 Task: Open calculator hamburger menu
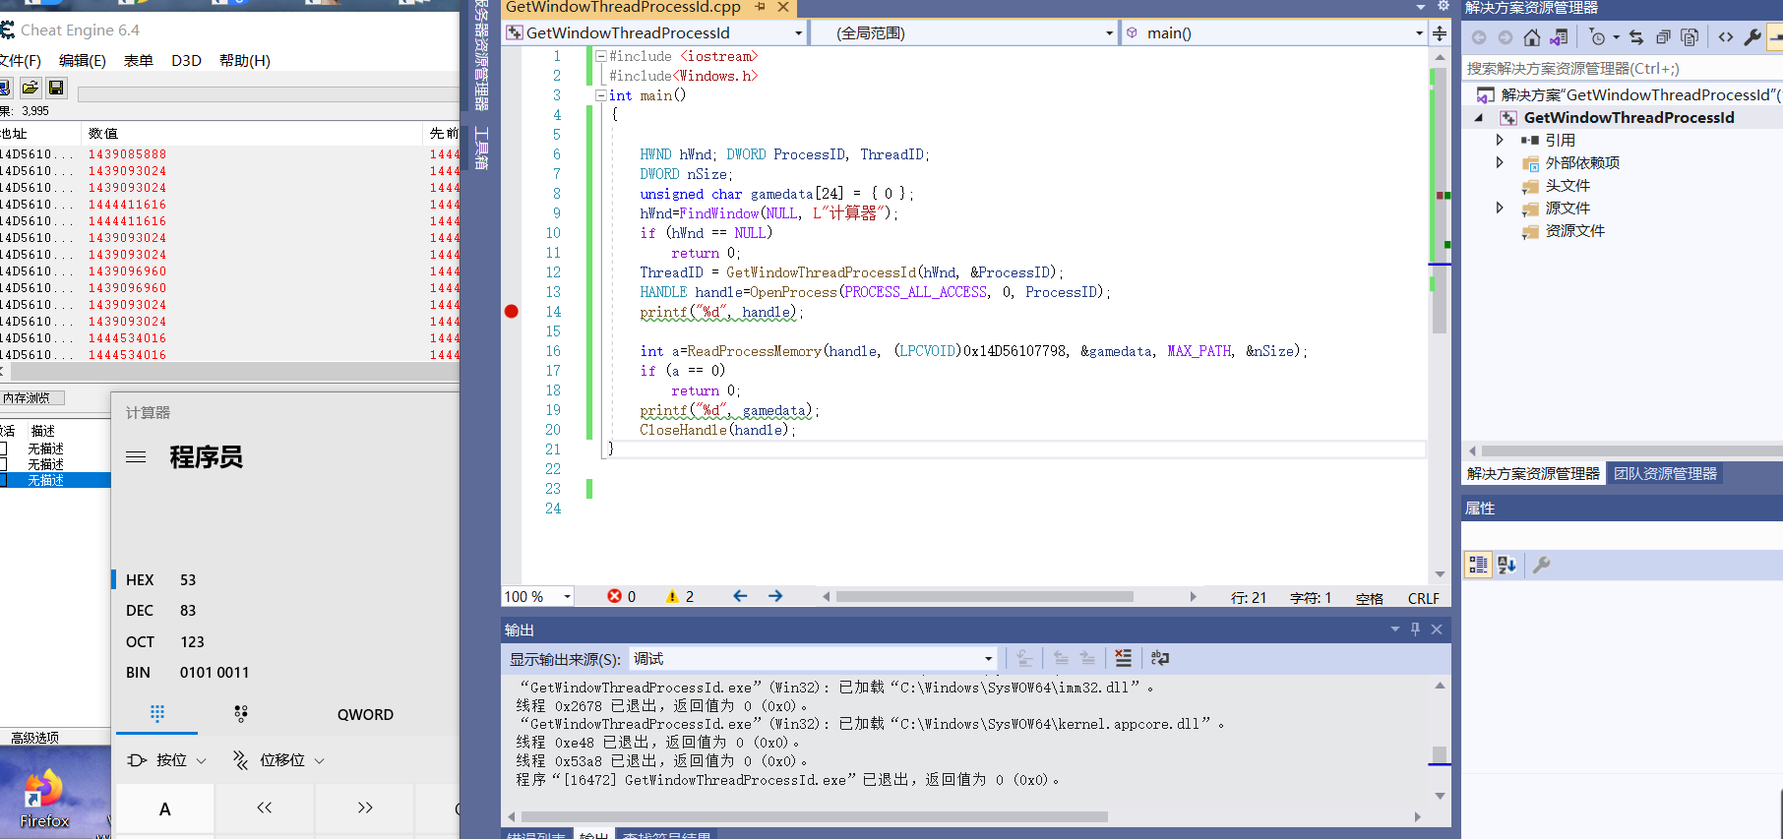pos(136,457)
